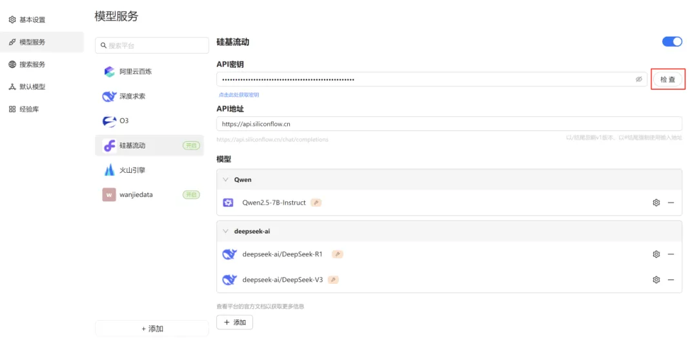Click the 深度求索 whale logo
Screen dimensions: 697x340
click(109, 96)
